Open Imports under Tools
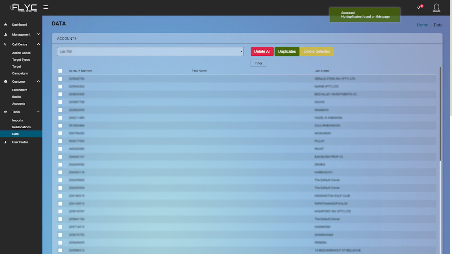452x254 pixels. (17, 120)
